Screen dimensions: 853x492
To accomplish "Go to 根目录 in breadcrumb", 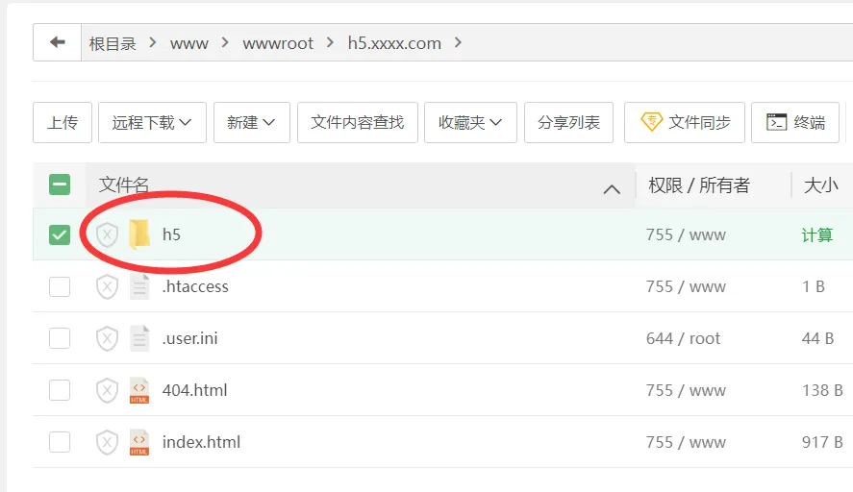I will pyautogui.click(x=113, y=43).
